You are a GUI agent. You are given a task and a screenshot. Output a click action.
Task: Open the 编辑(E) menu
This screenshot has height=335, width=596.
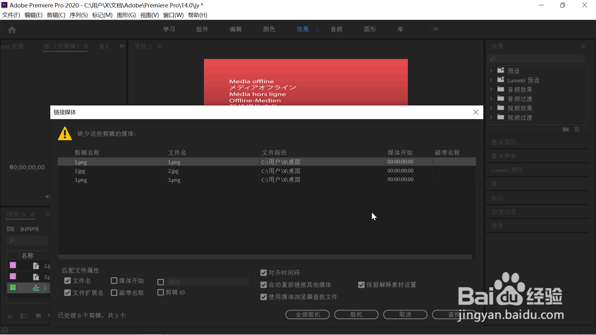pyautogui.click(x=34, y=15)
